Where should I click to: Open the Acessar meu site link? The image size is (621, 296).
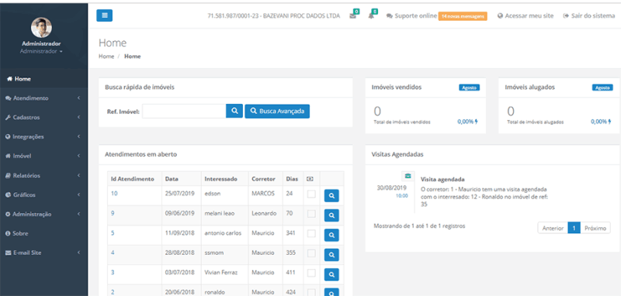pyautogui.click(x=526, y=16)
